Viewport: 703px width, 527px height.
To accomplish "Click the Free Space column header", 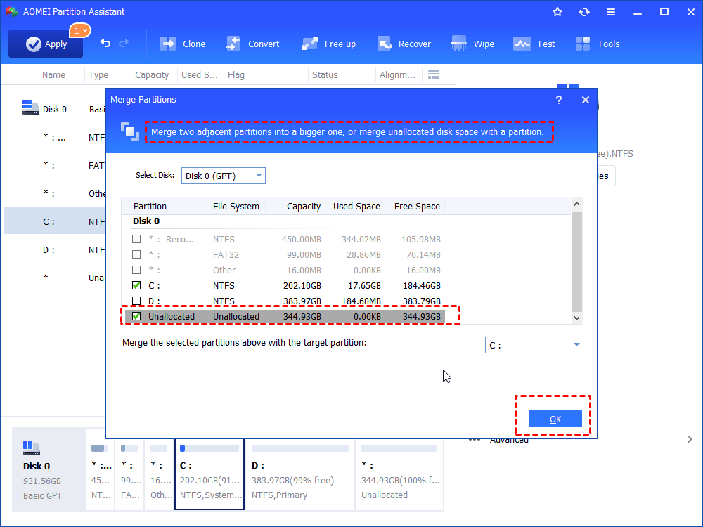I will pos(417,206).
